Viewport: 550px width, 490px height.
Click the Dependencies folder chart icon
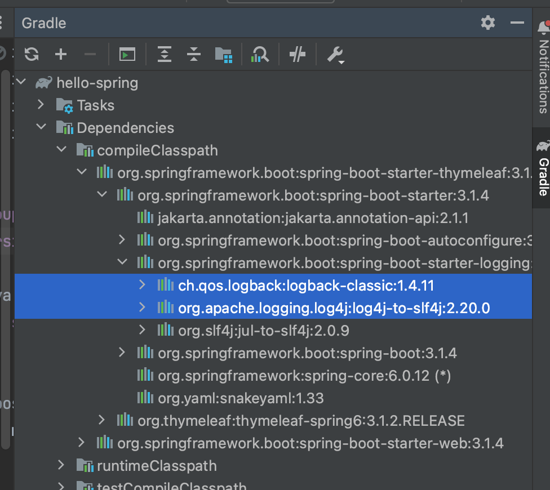click(x=65, y=128)
